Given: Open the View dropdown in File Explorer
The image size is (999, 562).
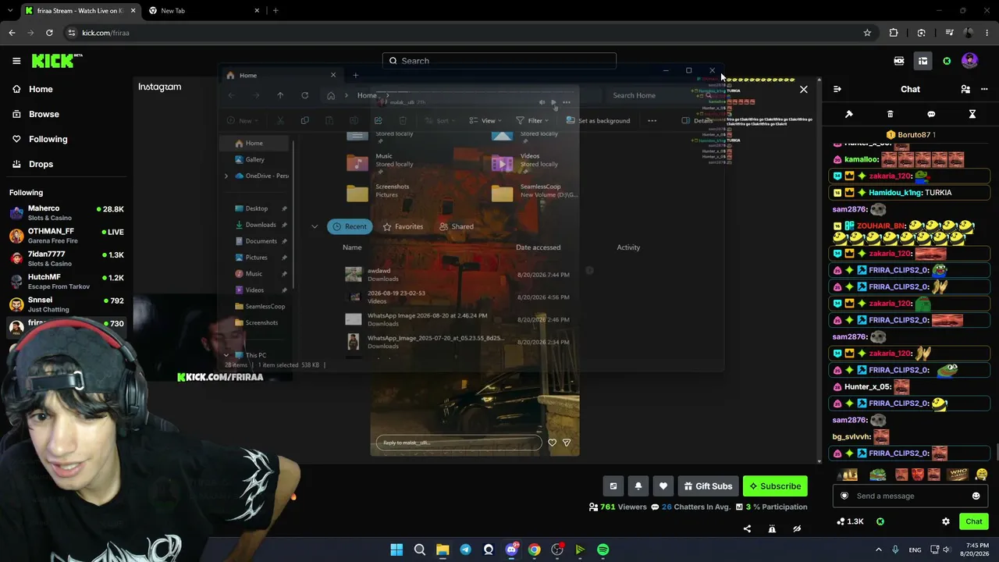Looking at the screenshot, I should tap(484, 120).
